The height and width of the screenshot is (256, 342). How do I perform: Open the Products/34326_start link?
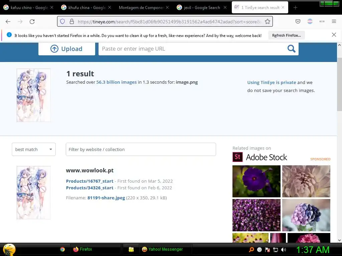90,188
